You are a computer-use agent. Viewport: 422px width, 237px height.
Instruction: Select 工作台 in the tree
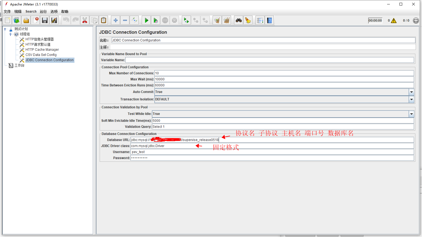[x=19, y=66]
